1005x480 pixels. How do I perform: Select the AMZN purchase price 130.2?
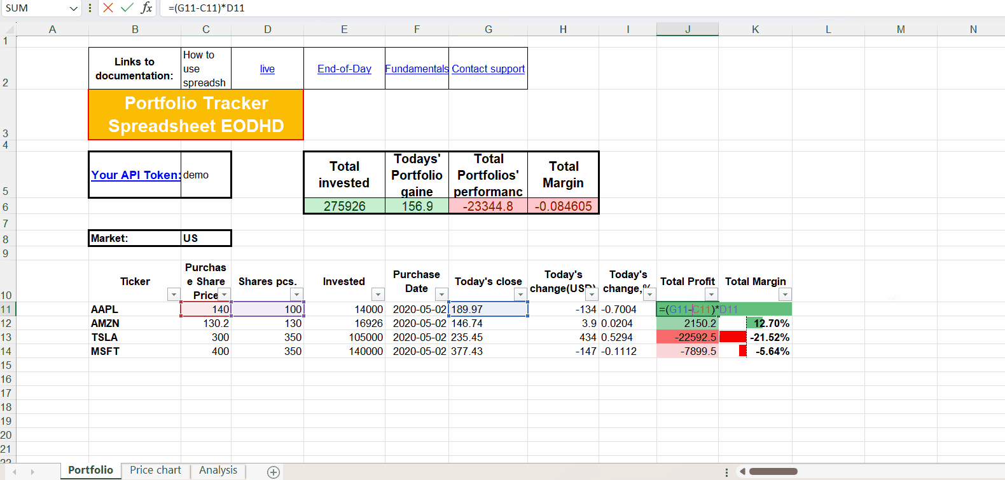tap(206, 323)
